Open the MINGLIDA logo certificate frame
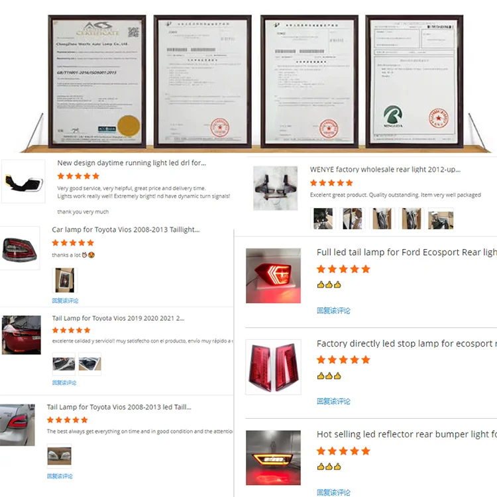This screenshot has height=497, width=497. pos(414,82)
